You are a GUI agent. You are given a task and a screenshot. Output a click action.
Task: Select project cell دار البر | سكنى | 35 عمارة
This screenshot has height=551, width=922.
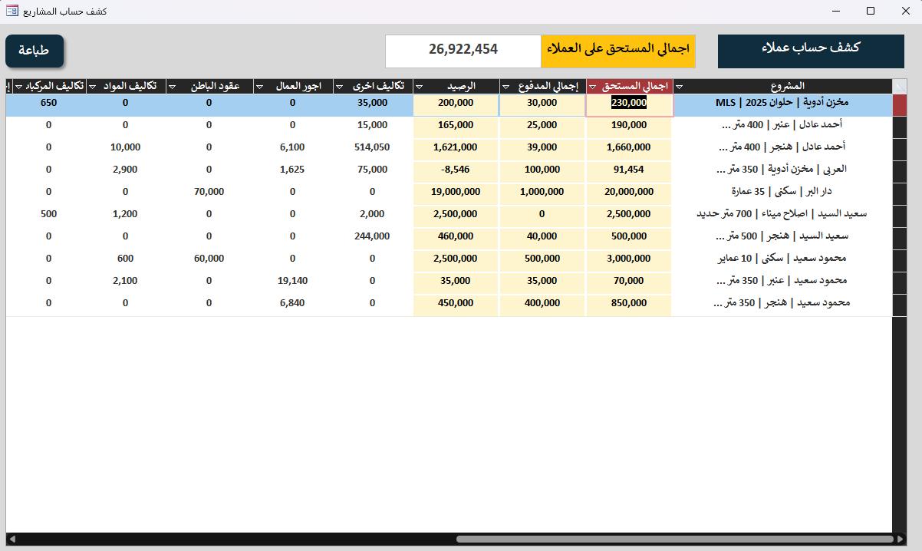[x=783, y=194]
